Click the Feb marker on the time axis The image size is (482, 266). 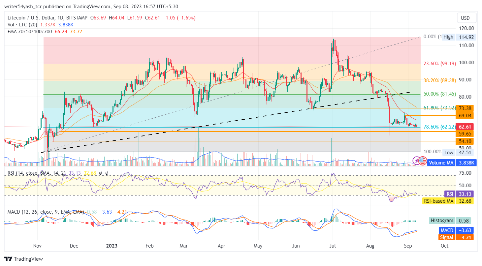150,246
